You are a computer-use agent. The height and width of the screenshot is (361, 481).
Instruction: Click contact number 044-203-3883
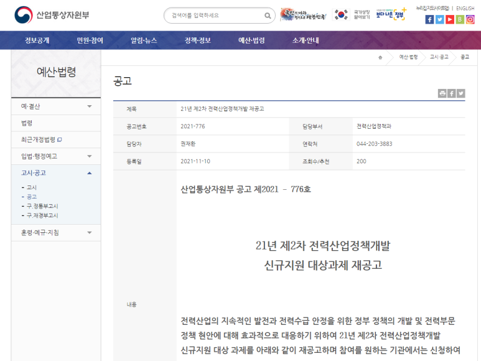click(374, 144)
